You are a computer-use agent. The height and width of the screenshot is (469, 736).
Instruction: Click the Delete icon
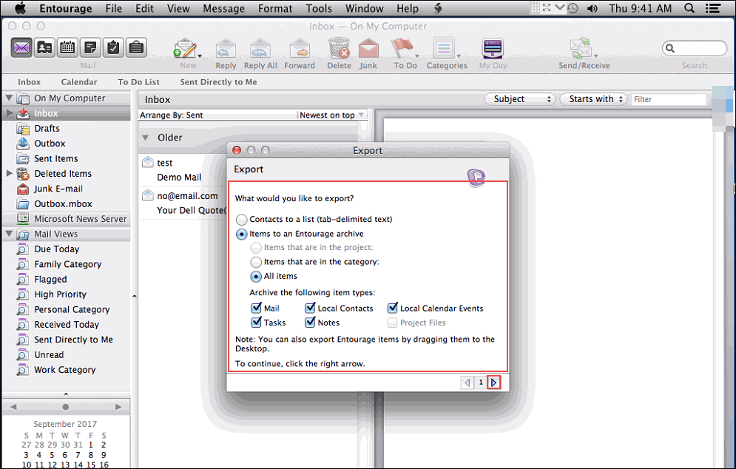tap(338, 48)
